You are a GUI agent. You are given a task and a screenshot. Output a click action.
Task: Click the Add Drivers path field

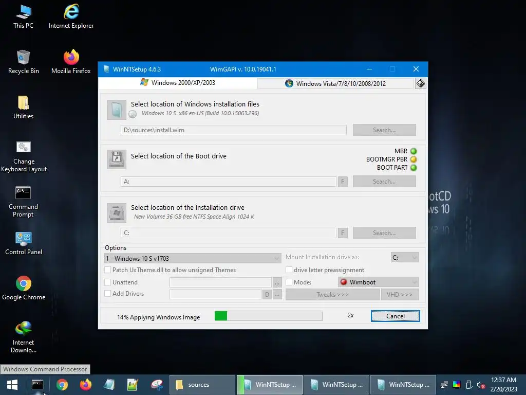coord(216,295)
